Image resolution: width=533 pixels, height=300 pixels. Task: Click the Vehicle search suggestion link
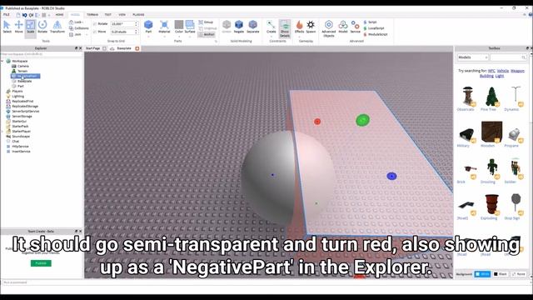[x=503, y=71]
